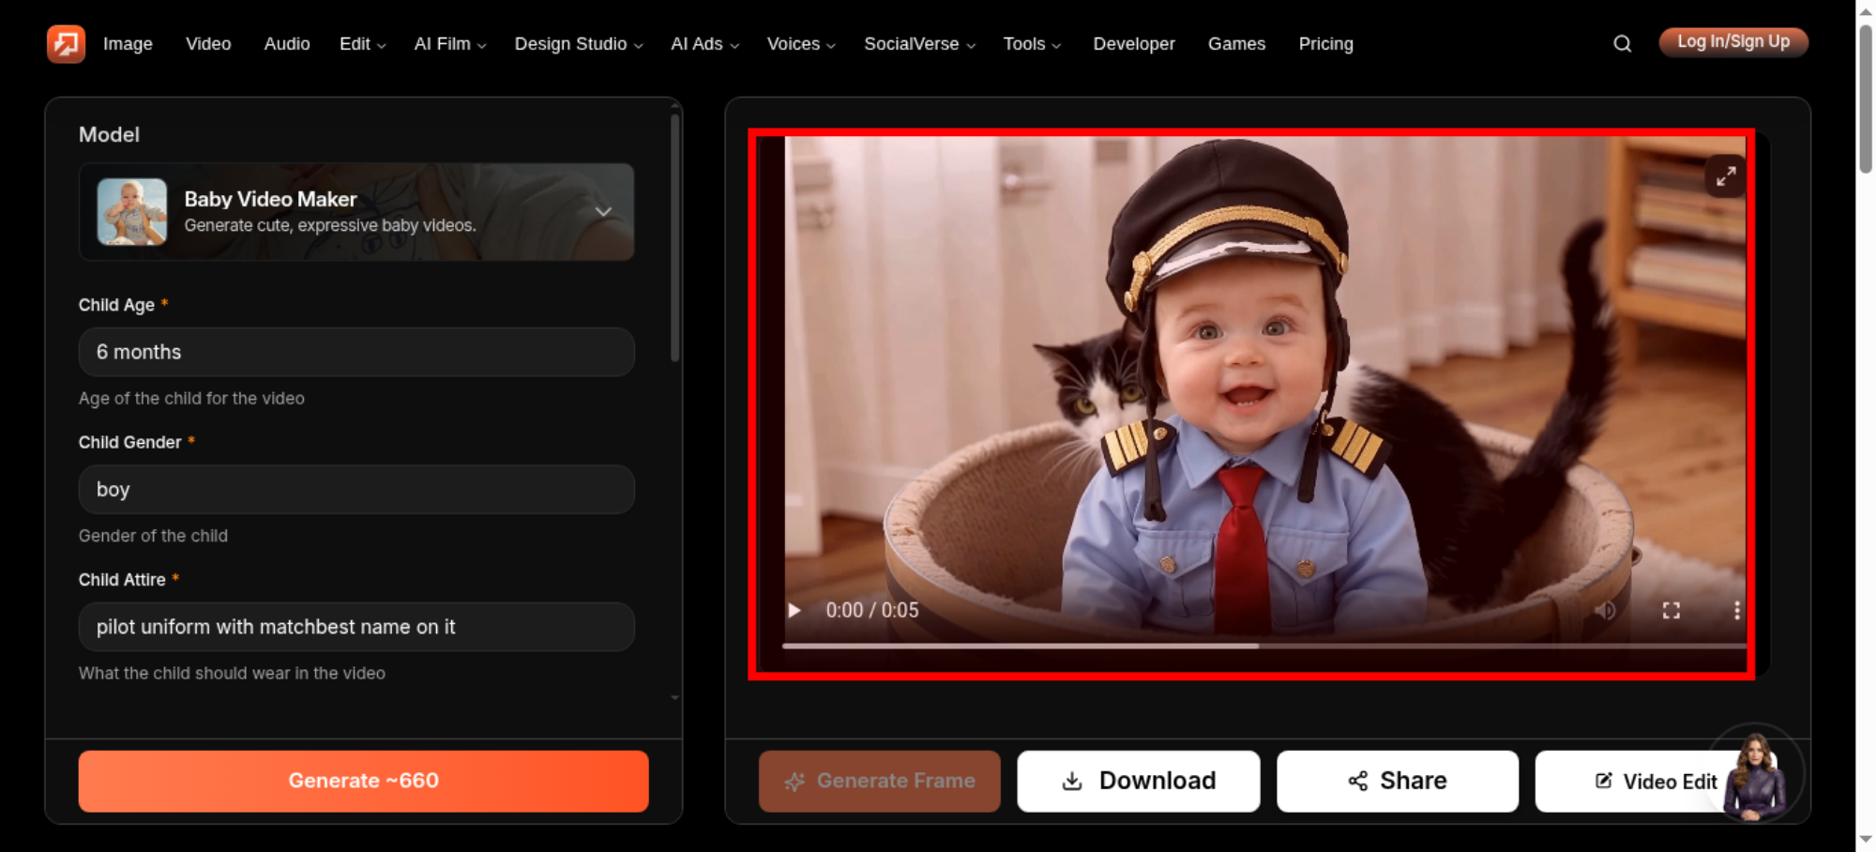Expand the Design Studio menu

579,44
